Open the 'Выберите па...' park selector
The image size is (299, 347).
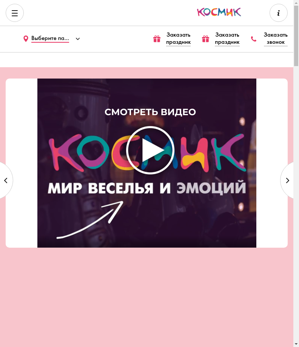click(x=50, y=38)
